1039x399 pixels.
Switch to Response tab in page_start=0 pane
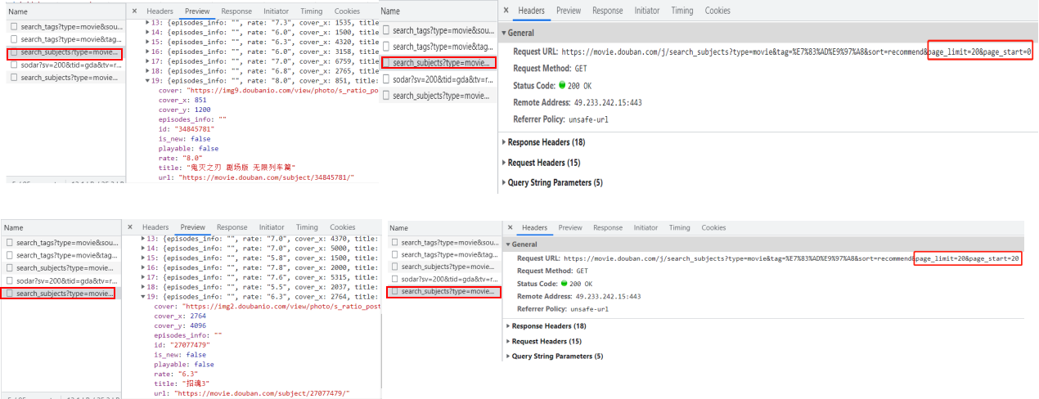click(607, 11)
